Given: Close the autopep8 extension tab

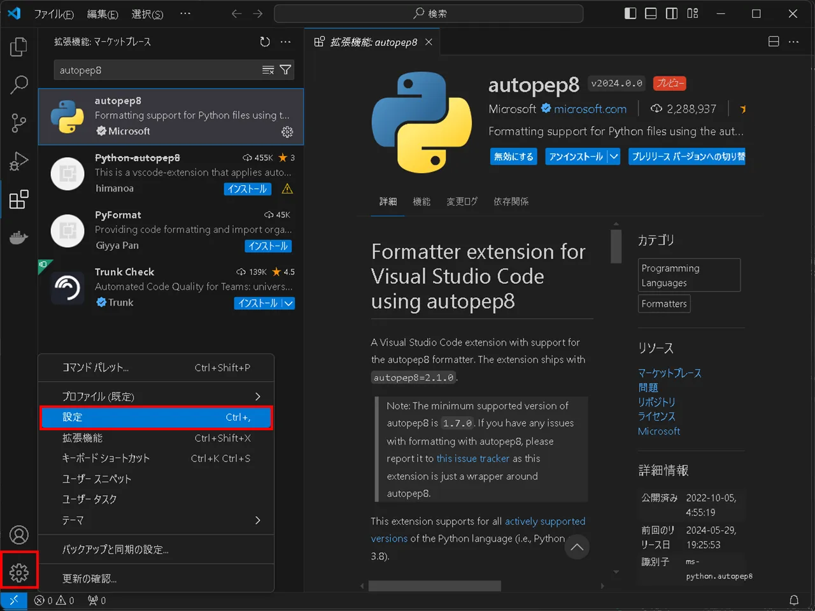Looking at the screenshot, I should (429, 42).
